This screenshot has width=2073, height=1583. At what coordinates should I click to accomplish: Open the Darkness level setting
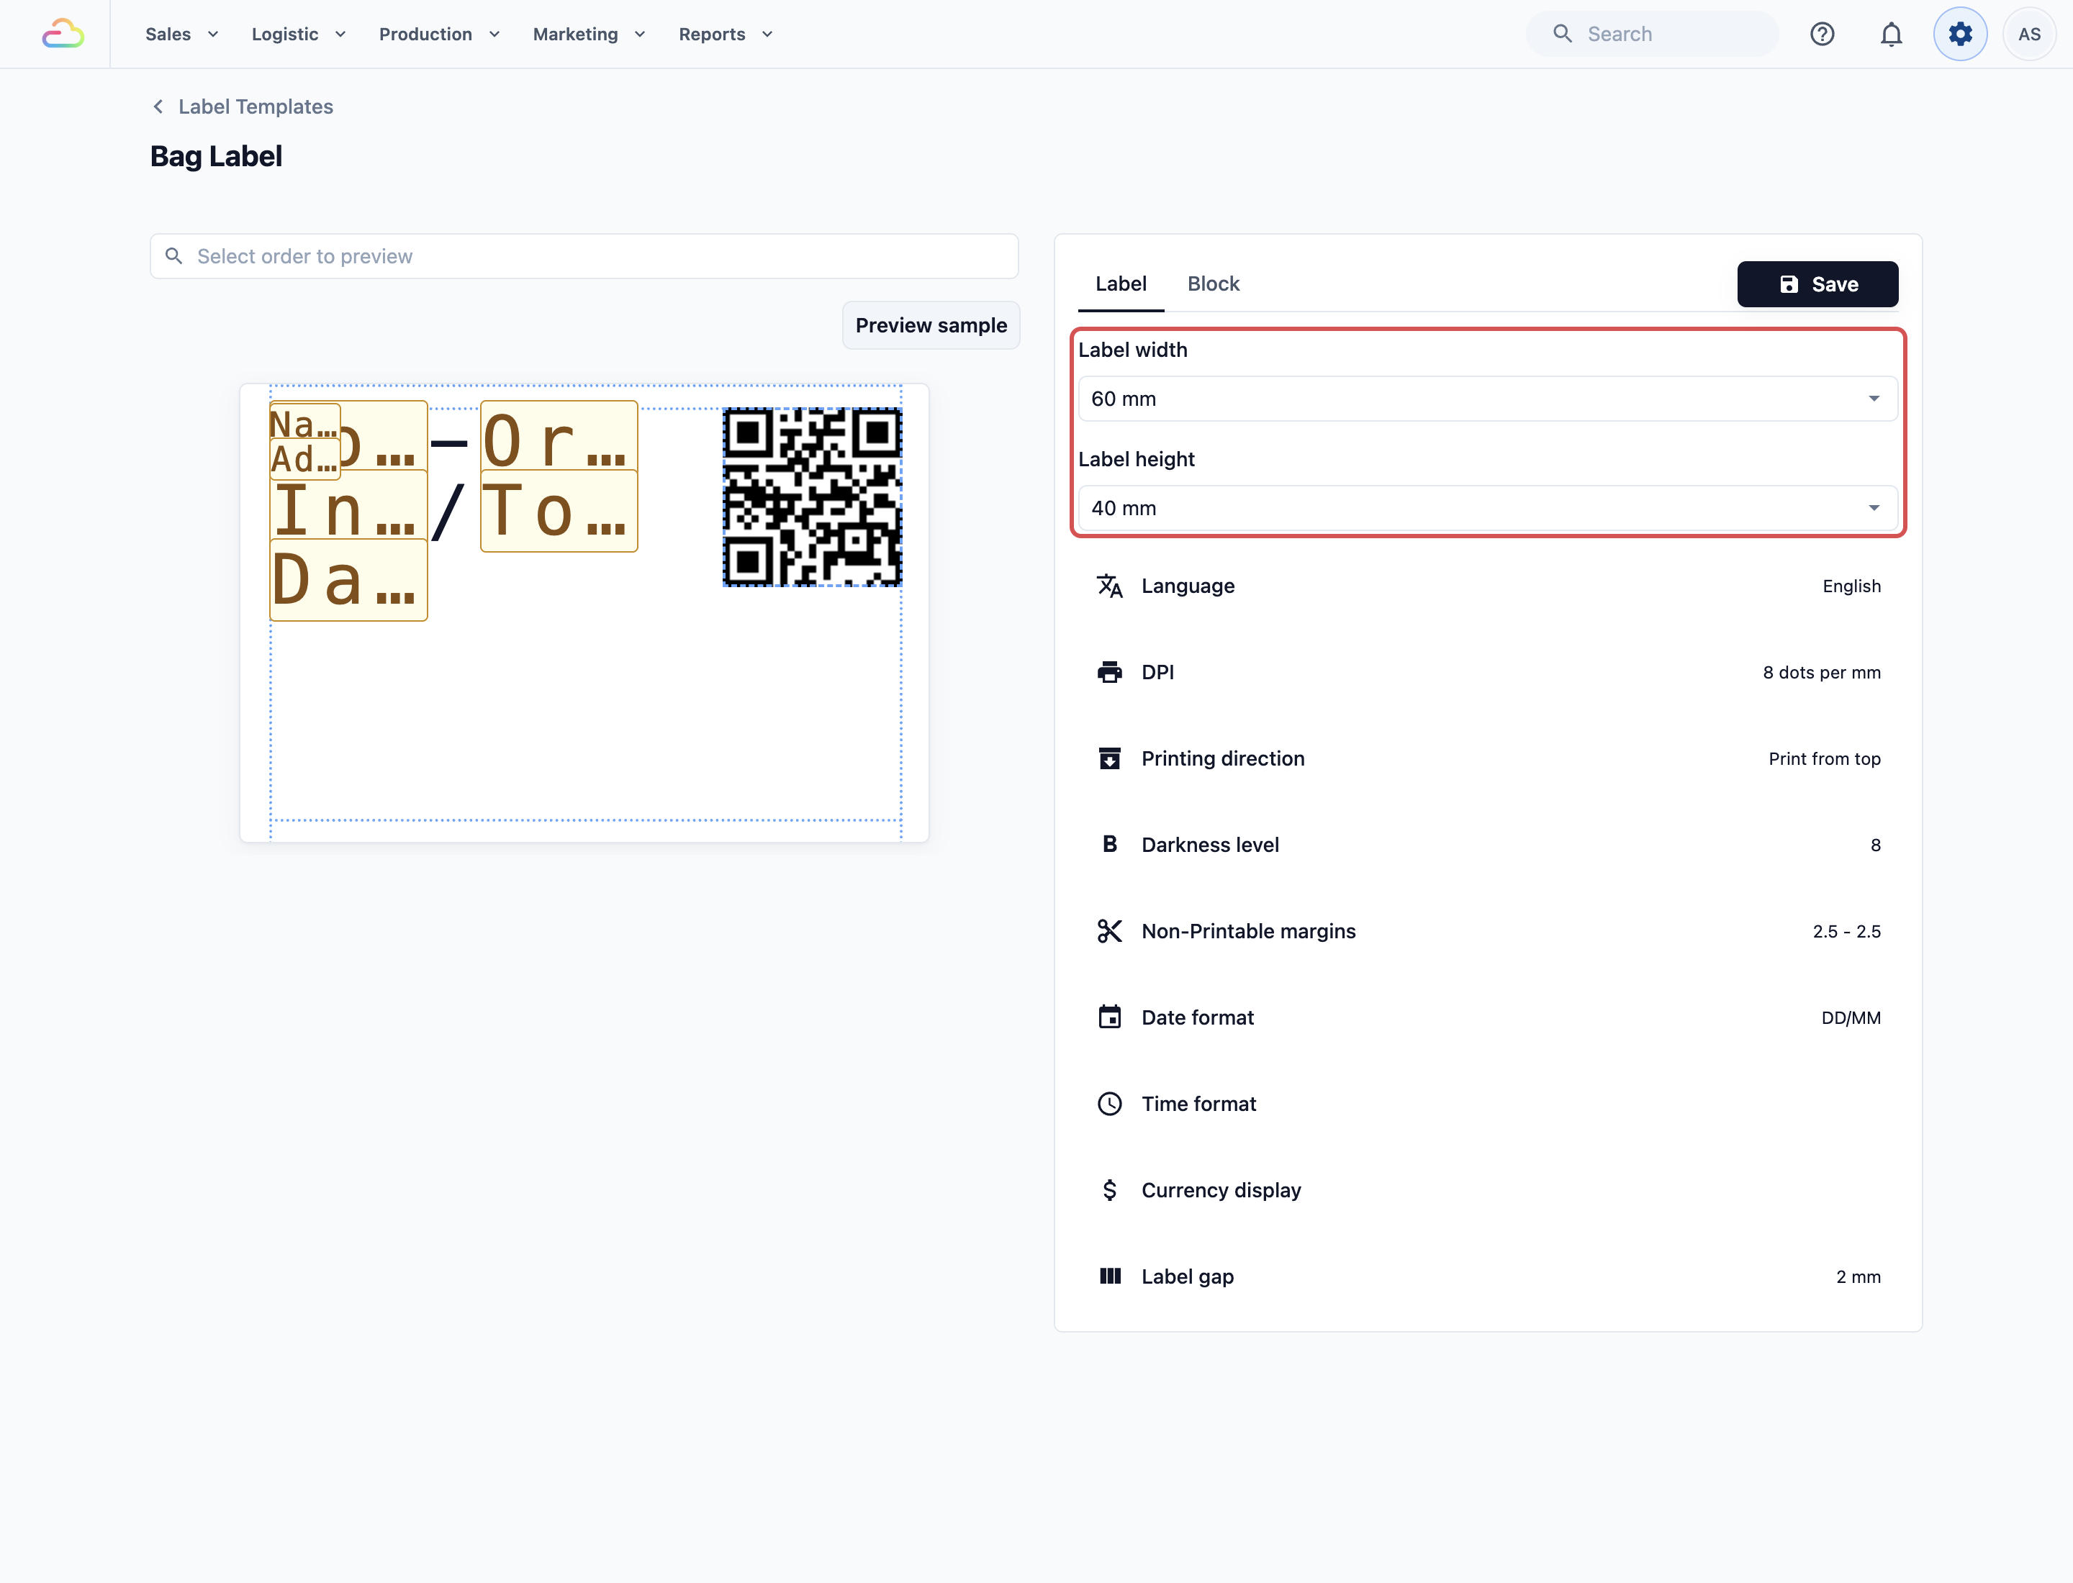(1486, 844)
